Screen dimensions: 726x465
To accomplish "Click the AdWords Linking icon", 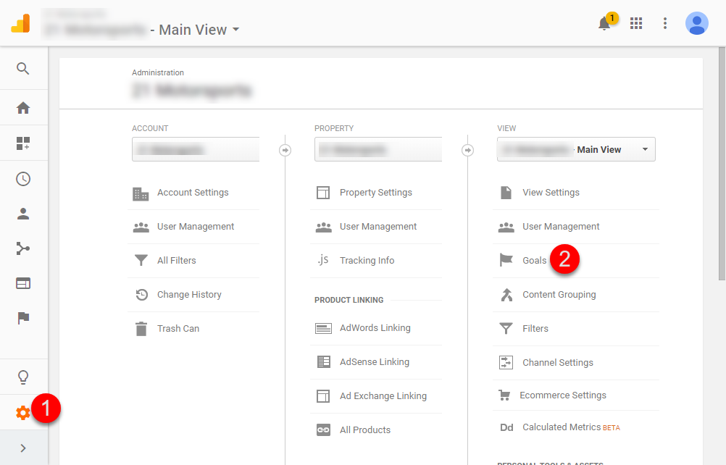I will pos(323,329).
